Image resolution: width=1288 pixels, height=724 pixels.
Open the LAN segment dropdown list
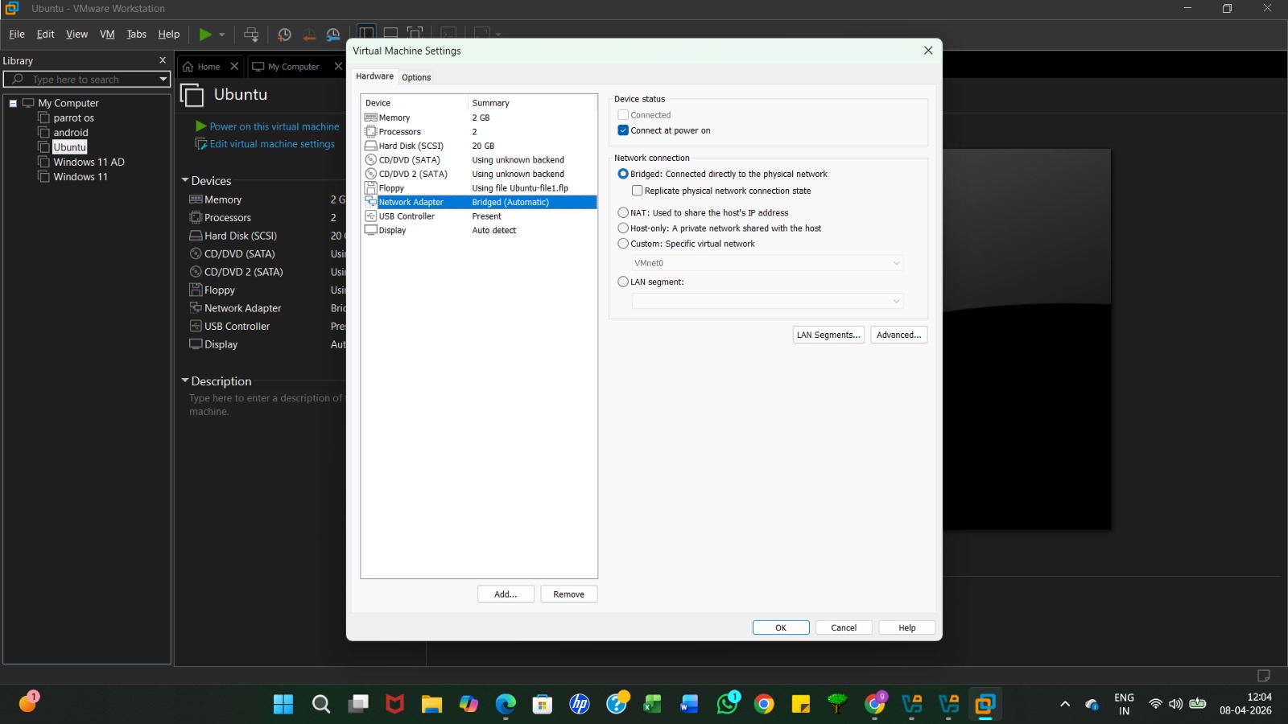768,301
